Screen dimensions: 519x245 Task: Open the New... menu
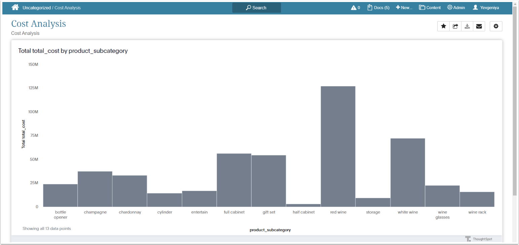[404, 8]
